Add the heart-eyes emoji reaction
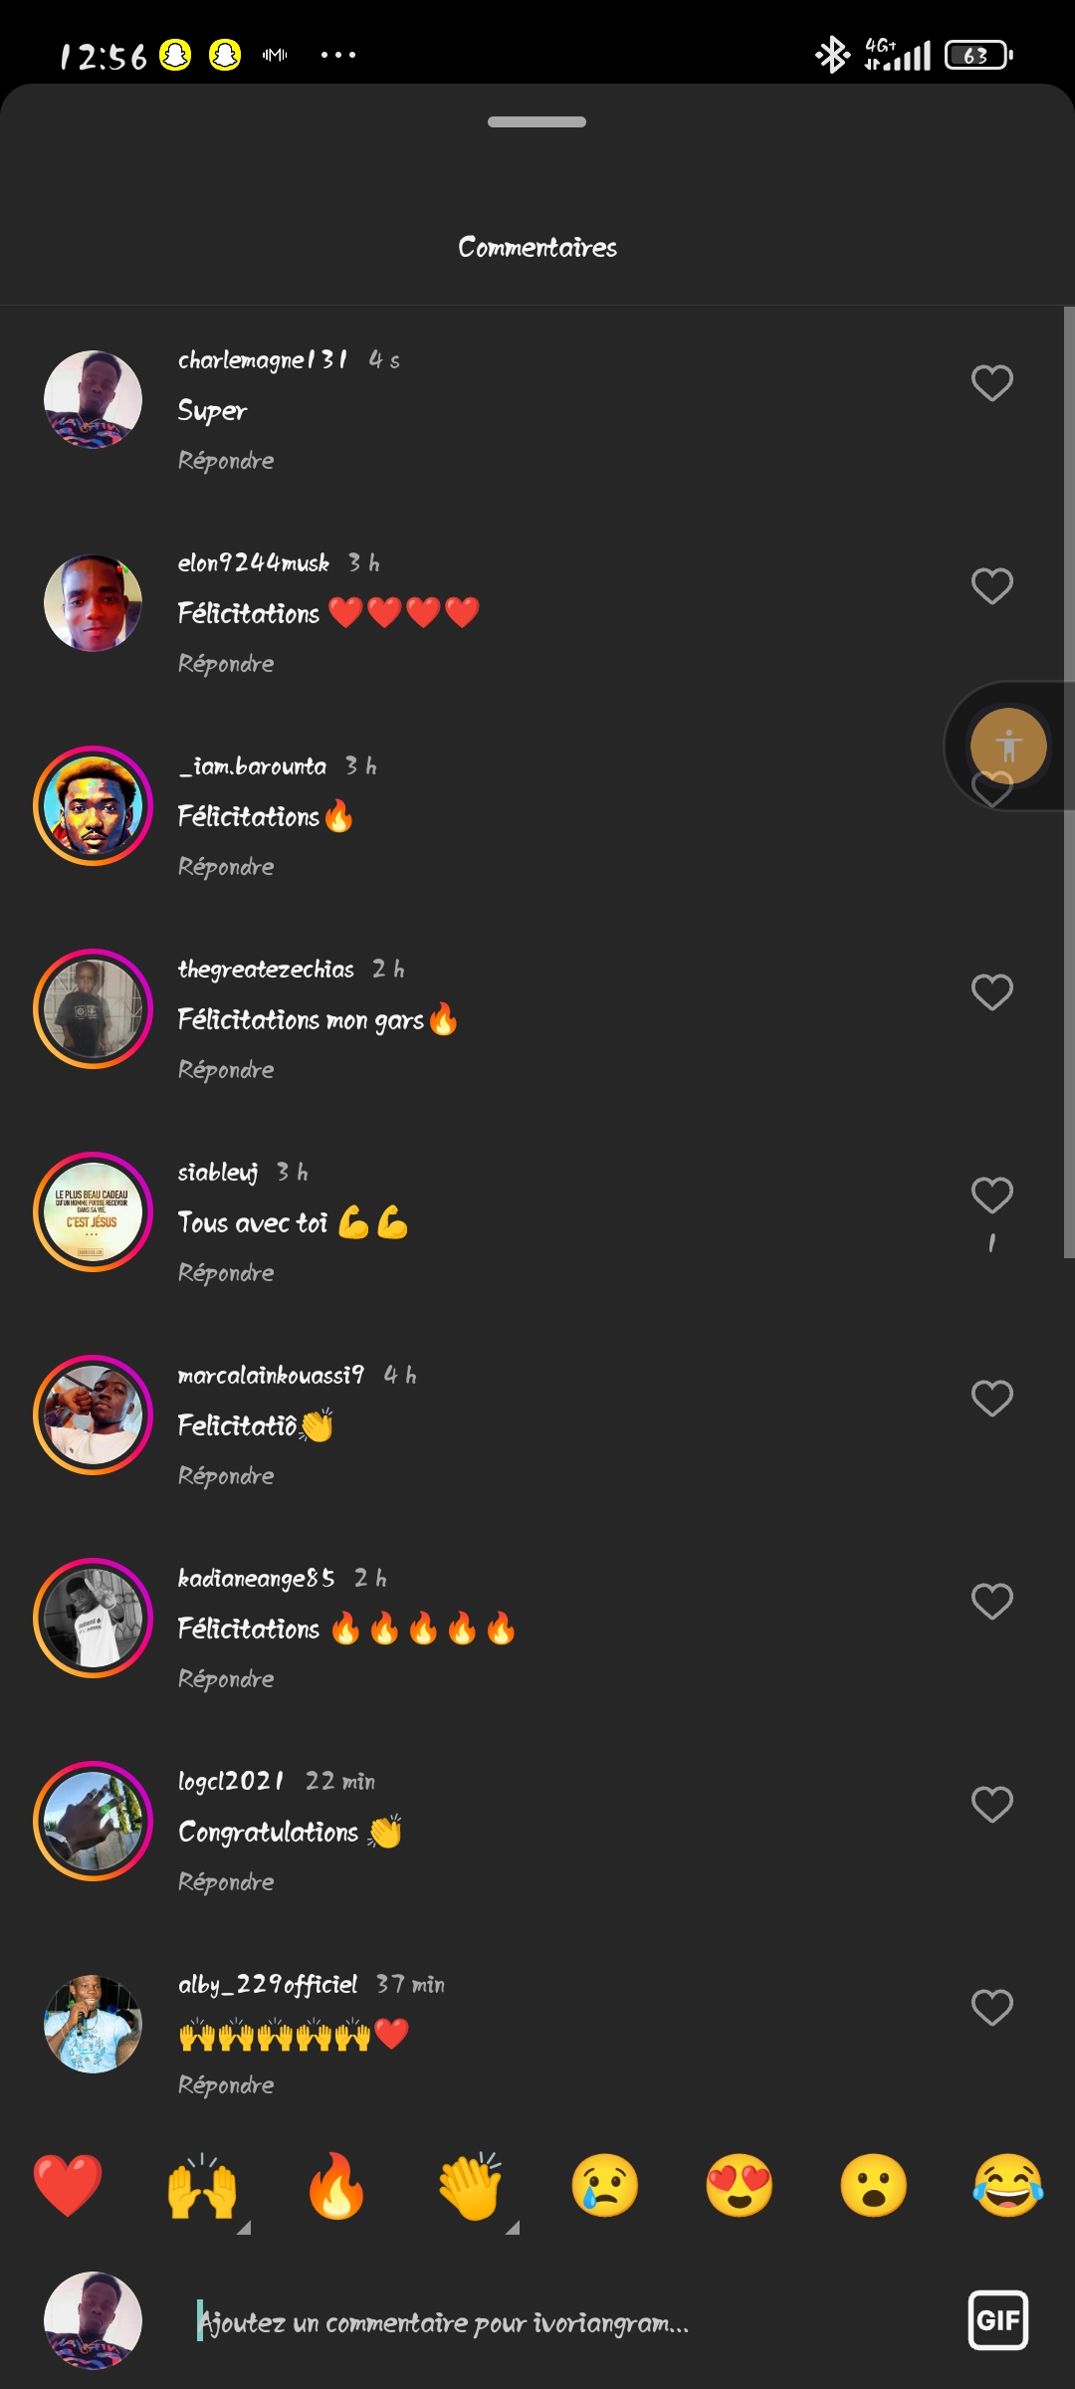The height and width of the screenshot is (2389, 1075). point(740,2185)
